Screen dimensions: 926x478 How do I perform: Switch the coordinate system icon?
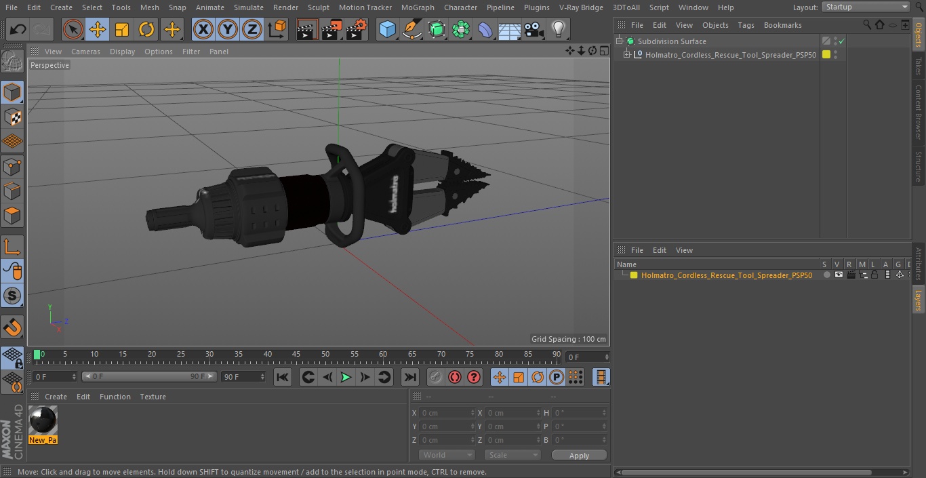pyautogui.click(x=277, y=29)
